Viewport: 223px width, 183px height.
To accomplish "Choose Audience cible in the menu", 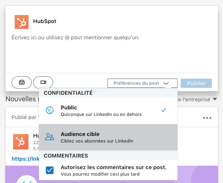I will (x=108, y=137).
